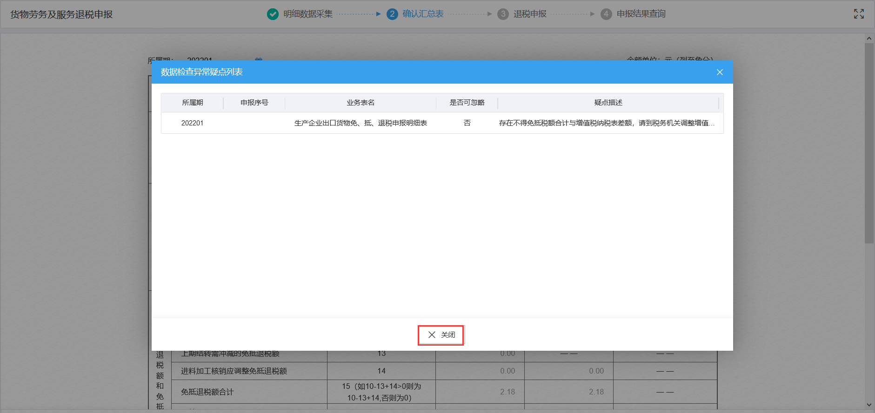This screenshot has width=875, height=413.
Task: Click the 是否可忽略 column header
Action: pos(467,103)
